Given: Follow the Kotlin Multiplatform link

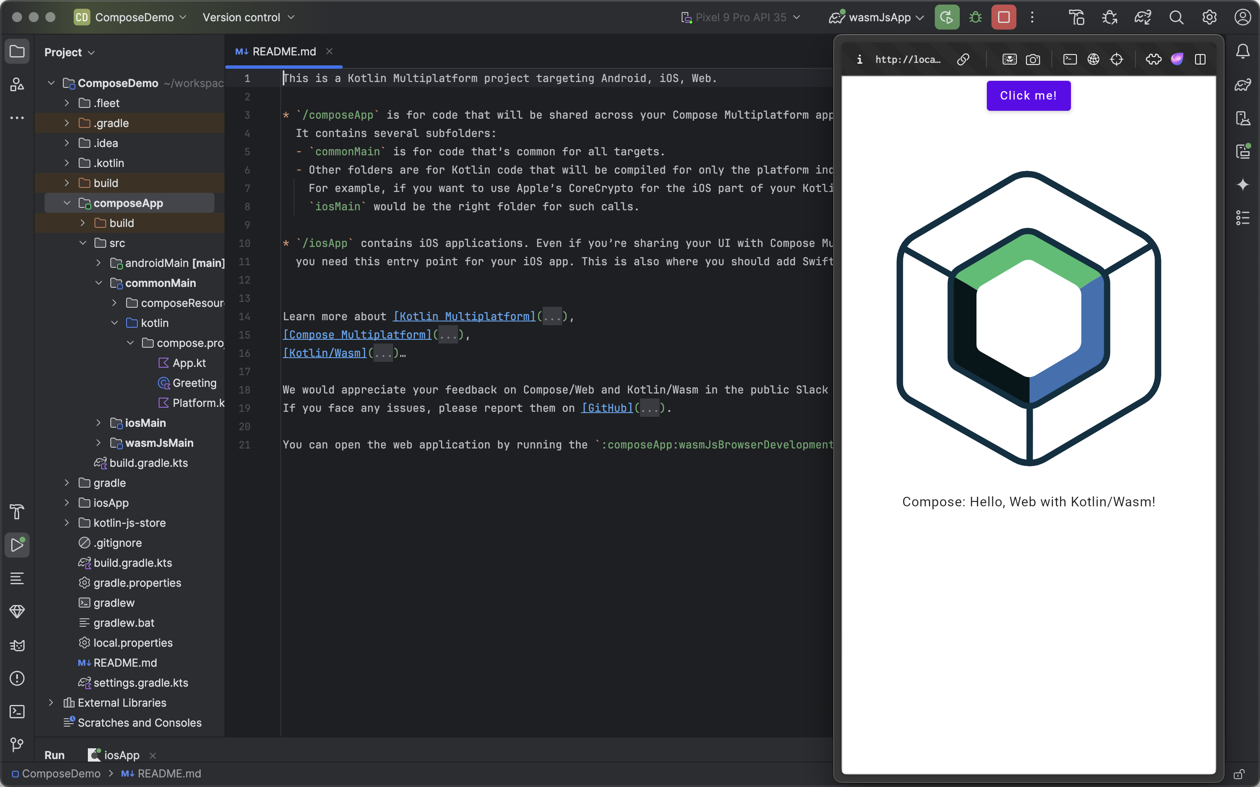Looking at the screenshot, I should pos(464,316).
